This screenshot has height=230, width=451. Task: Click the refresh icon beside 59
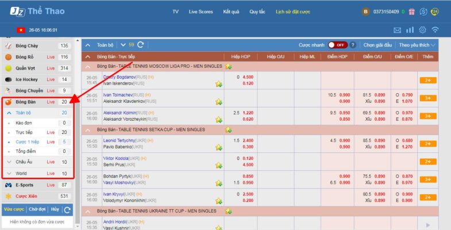coord(140,45)
